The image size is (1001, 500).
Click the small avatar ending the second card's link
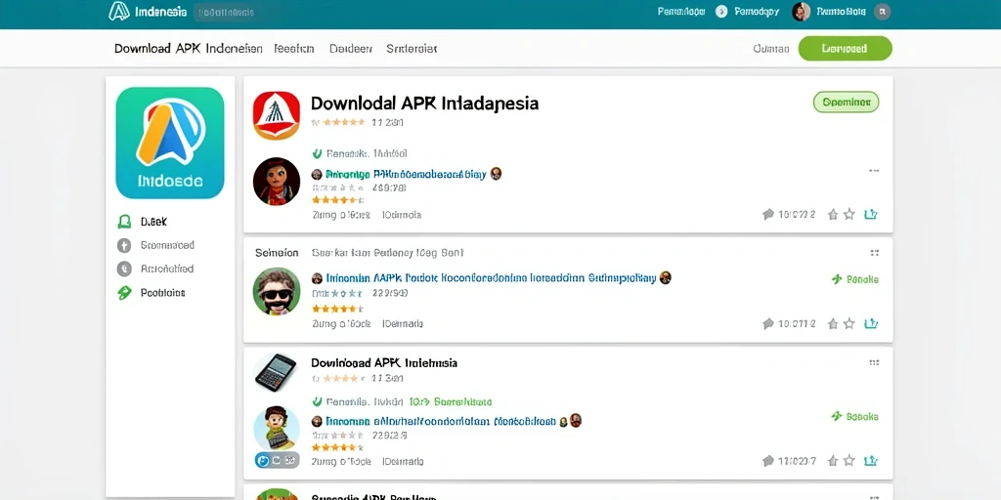point(665,277)
